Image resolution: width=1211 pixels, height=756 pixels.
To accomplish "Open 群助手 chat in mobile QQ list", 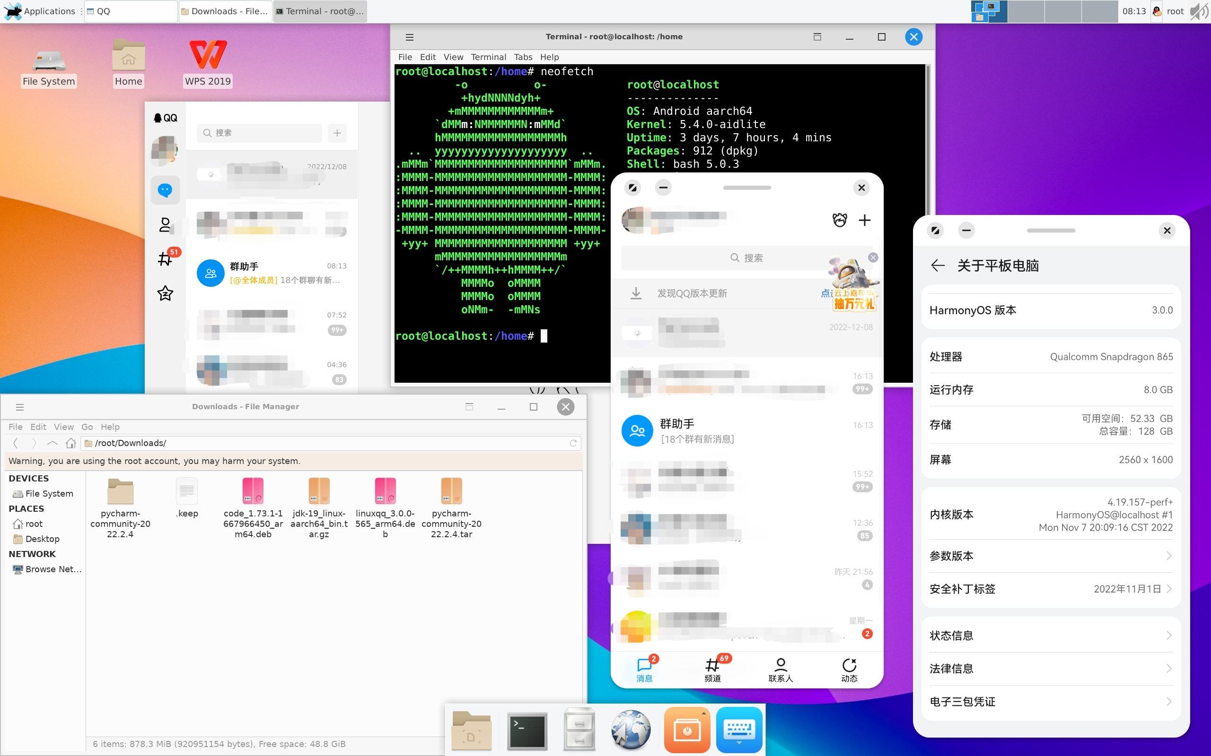I will click(746, 431).
